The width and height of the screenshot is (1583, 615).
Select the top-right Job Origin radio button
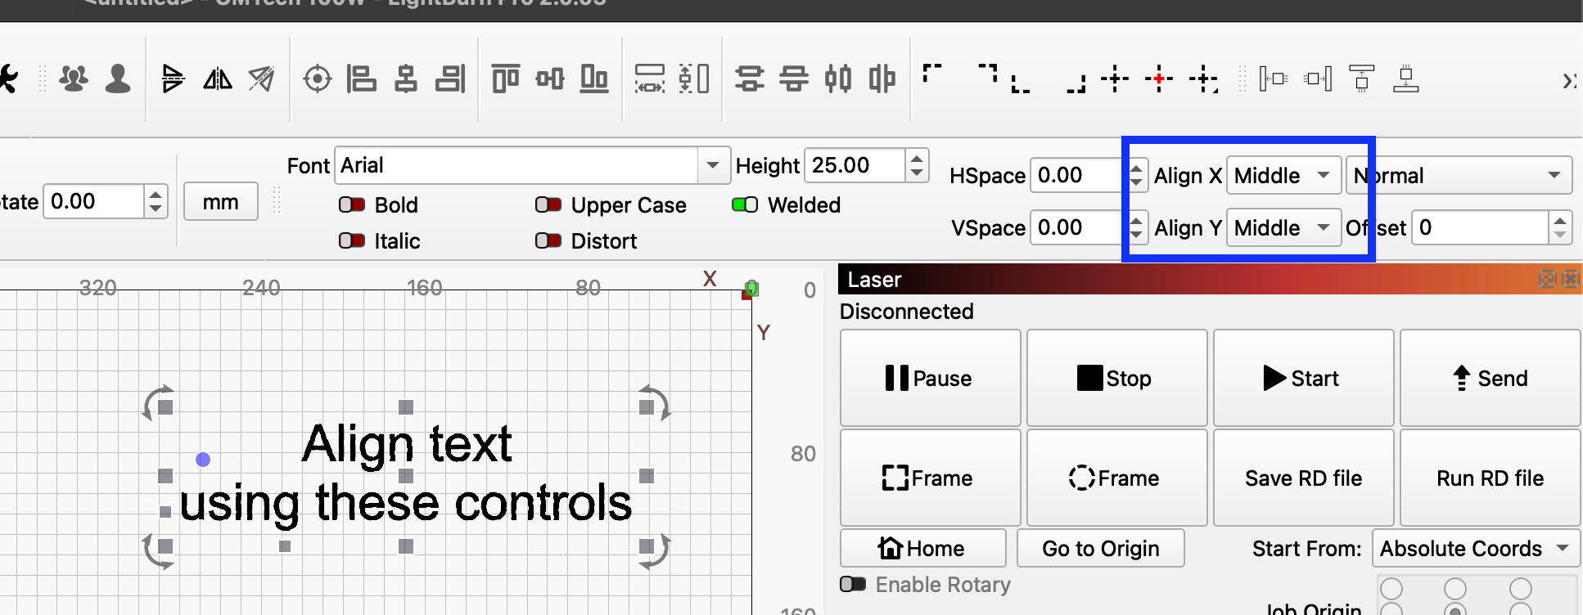[x=1521, y=589]
